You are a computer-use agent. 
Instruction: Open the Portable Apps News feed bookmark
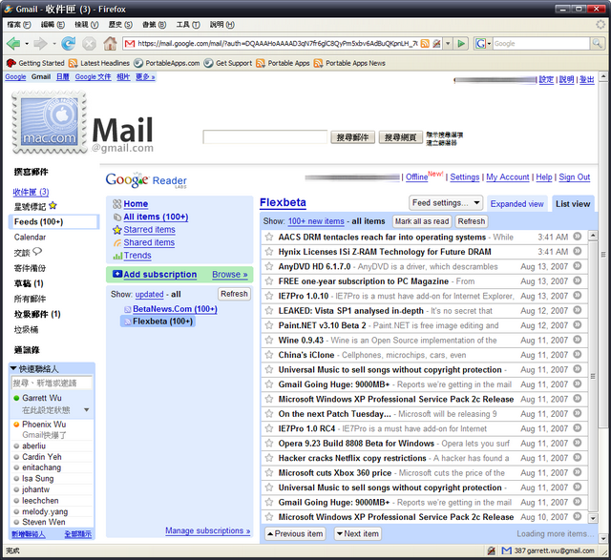pos(349,63)
